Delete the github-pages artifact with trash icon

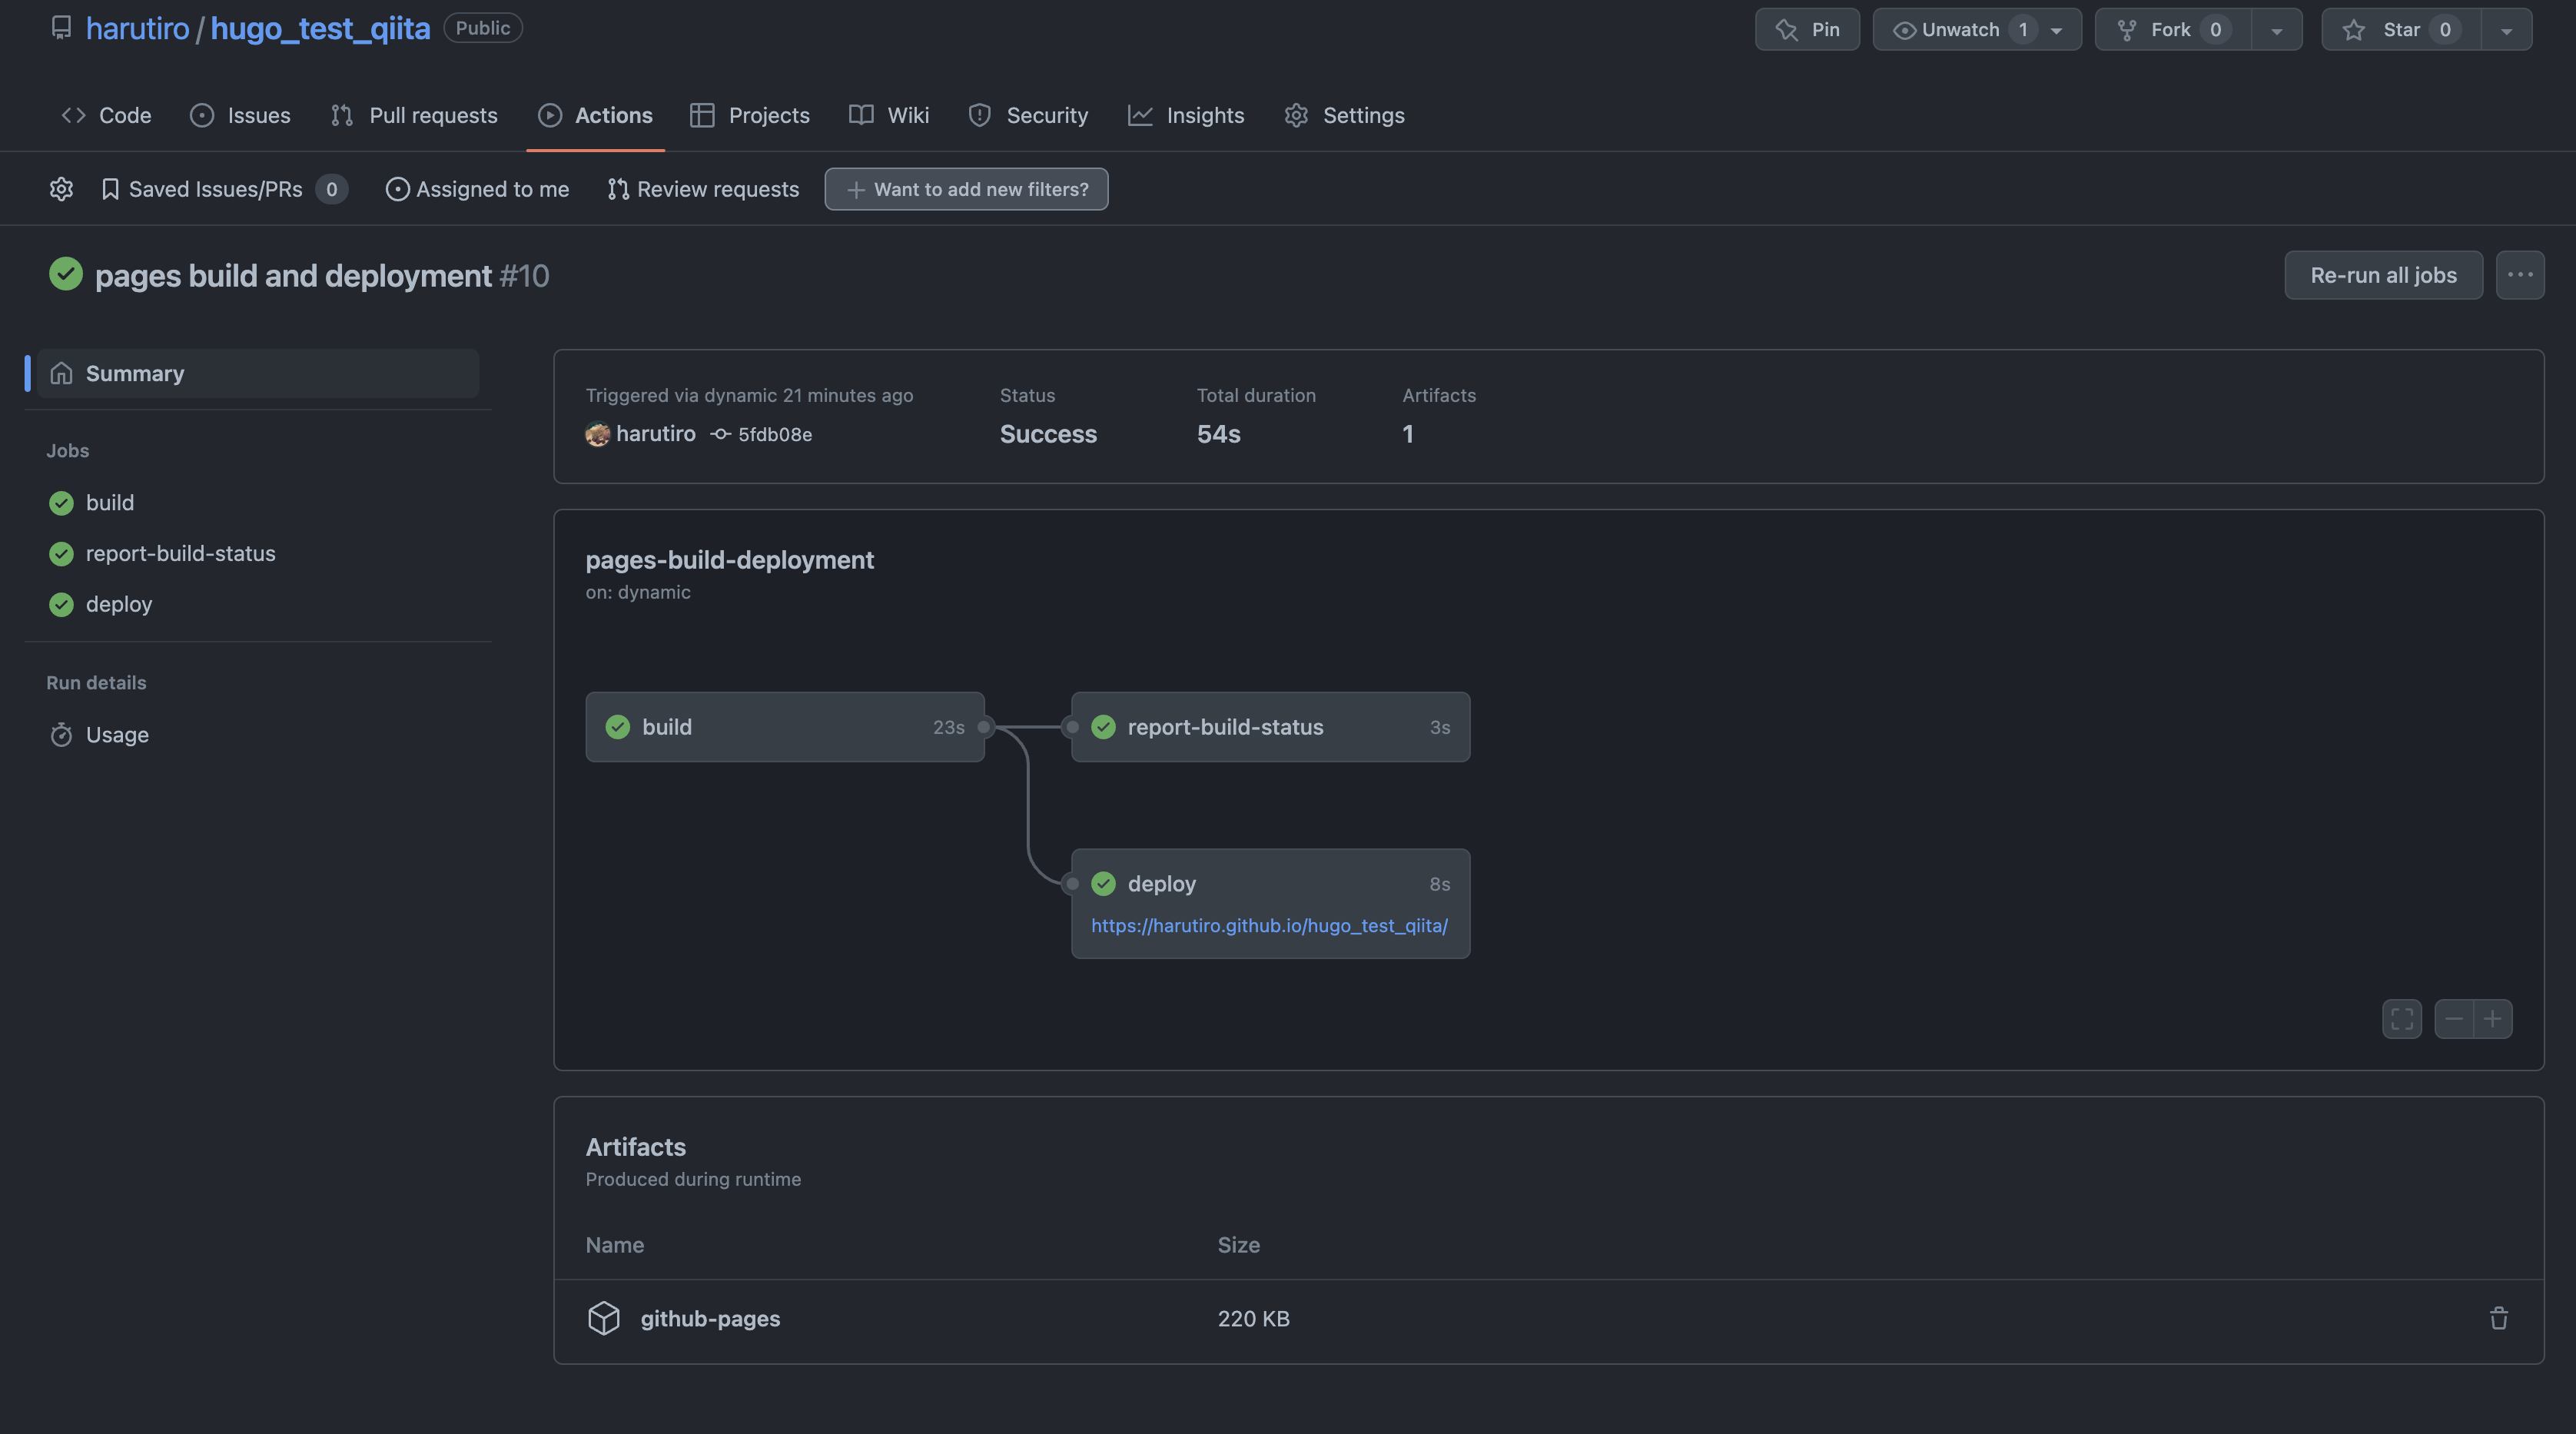point(2498,1318)
